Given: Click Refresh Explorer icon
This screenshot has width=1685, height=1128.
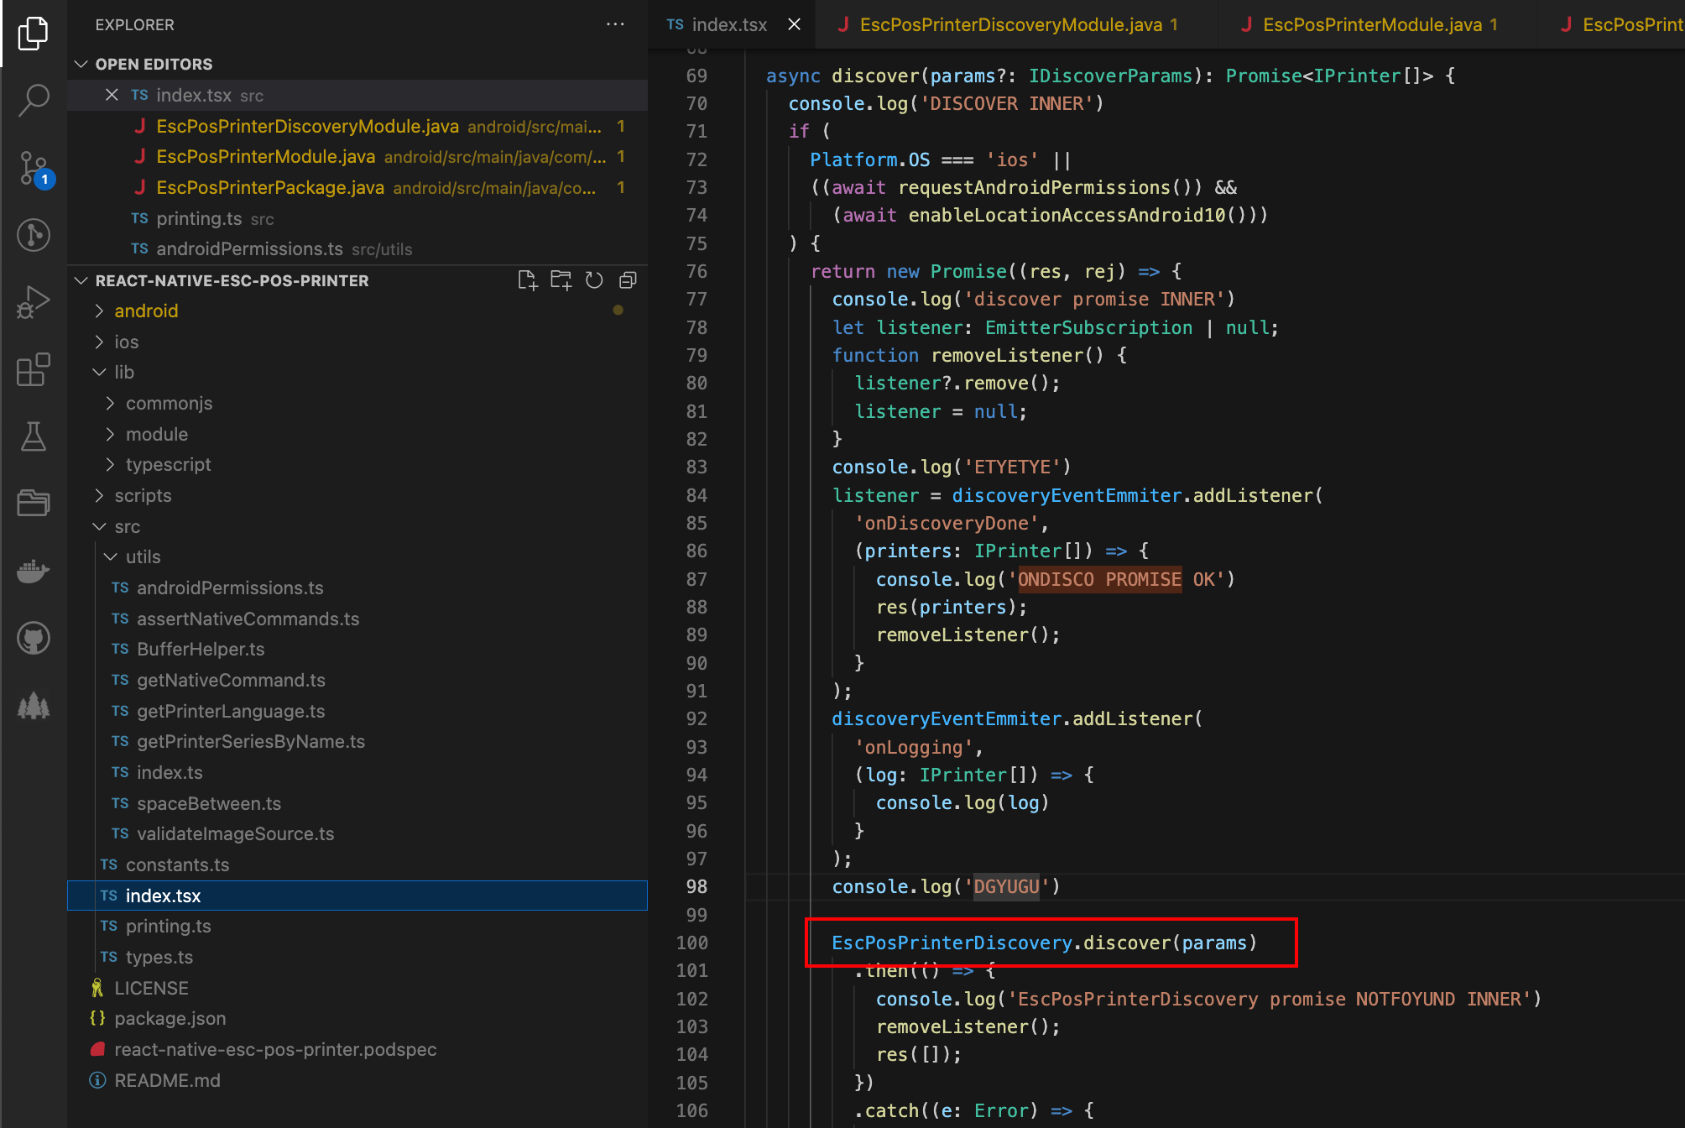Looking at the screenshot, I should click(x=594, y=280).
